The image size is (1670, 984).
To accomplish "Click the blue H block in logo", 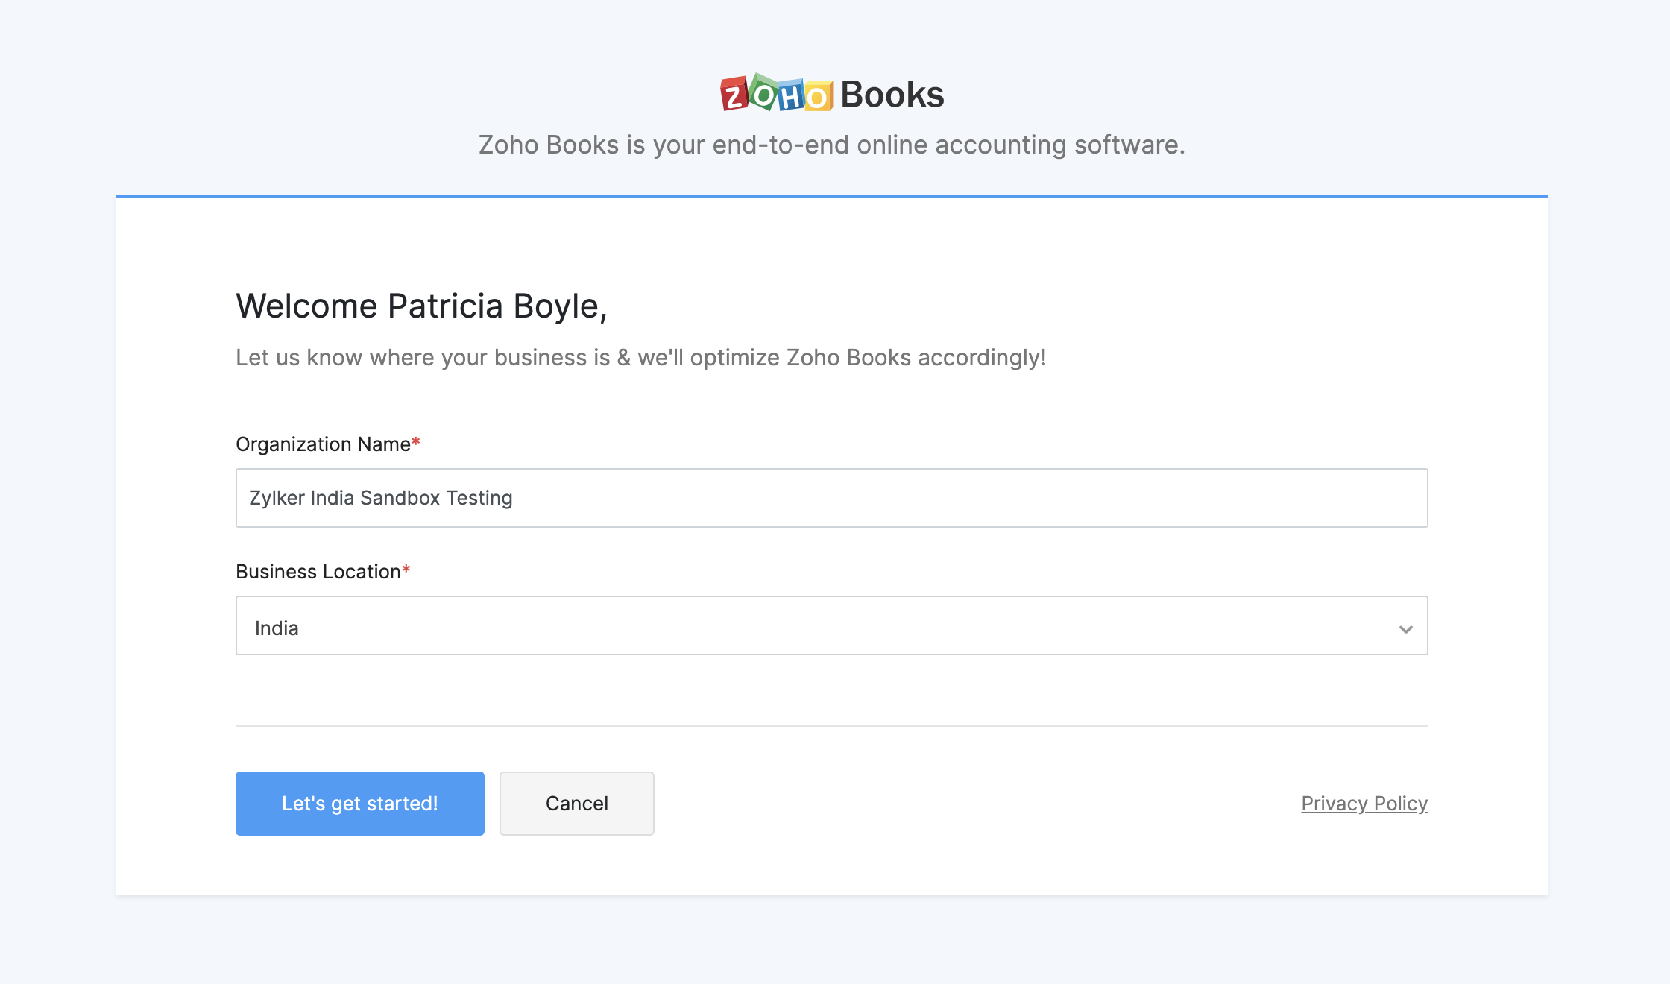I will pos(791,95).
